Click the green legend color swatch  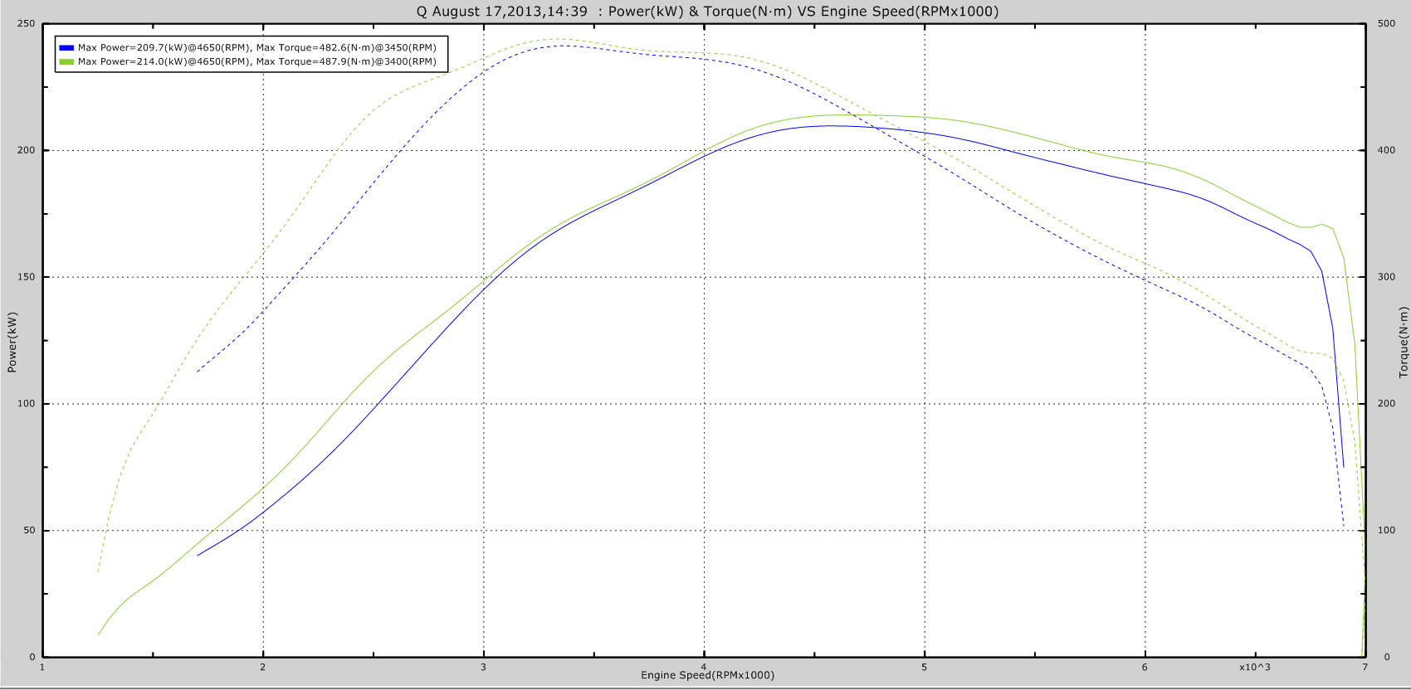66,61
